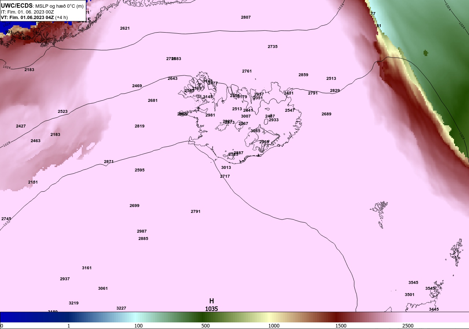Viewport: 469px width, 329px height.
Task: Click the value 2933 in central Iceland
Action: click(274, 120)
